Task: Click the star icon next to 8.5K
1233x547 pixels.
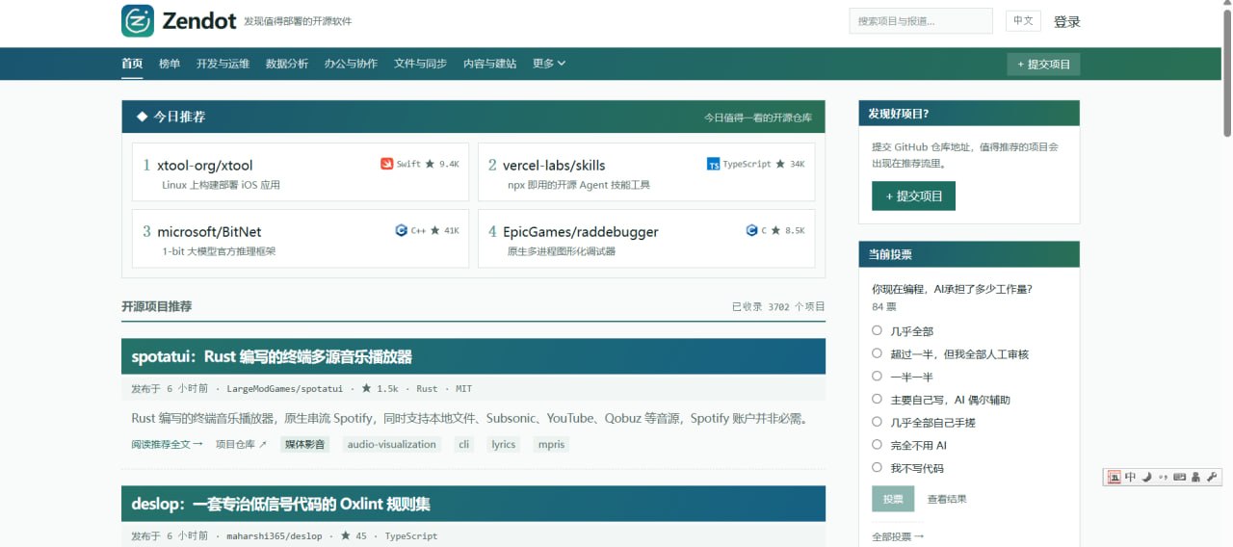Action: [x=775, y=230]
